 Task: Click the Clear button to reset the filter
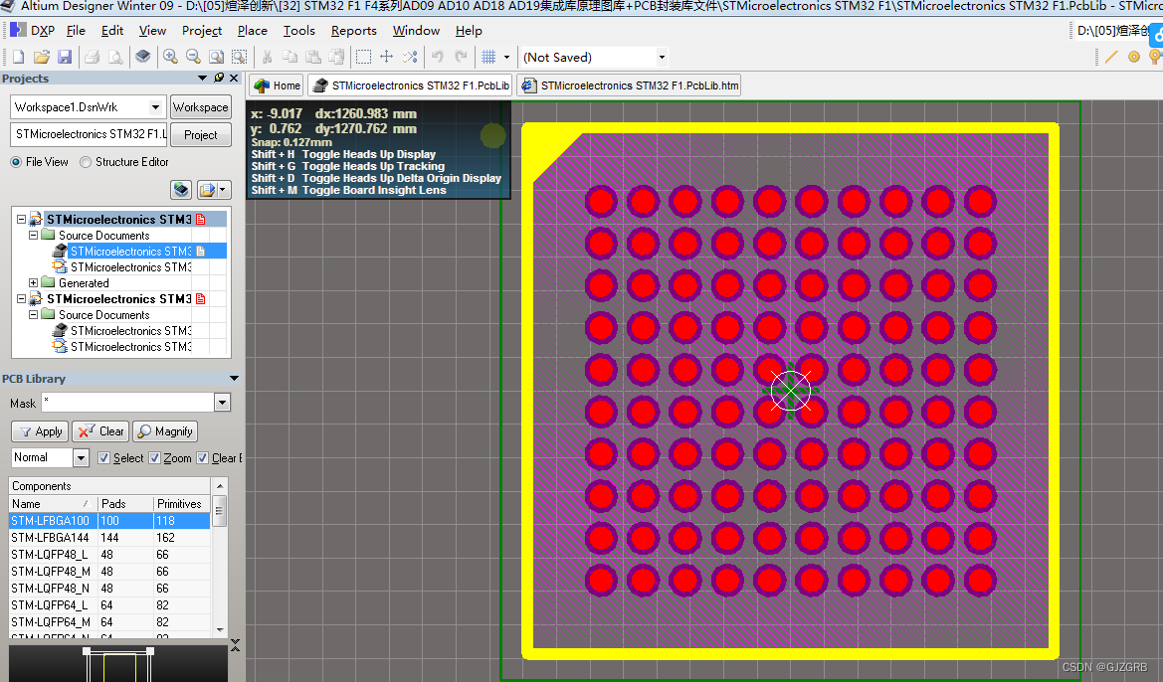pos(99,431)
